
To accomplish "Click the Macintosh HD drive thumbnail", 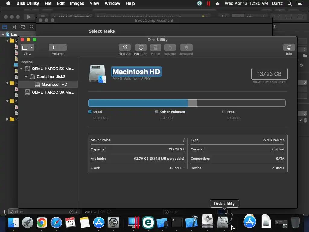I will pos(97,74).
